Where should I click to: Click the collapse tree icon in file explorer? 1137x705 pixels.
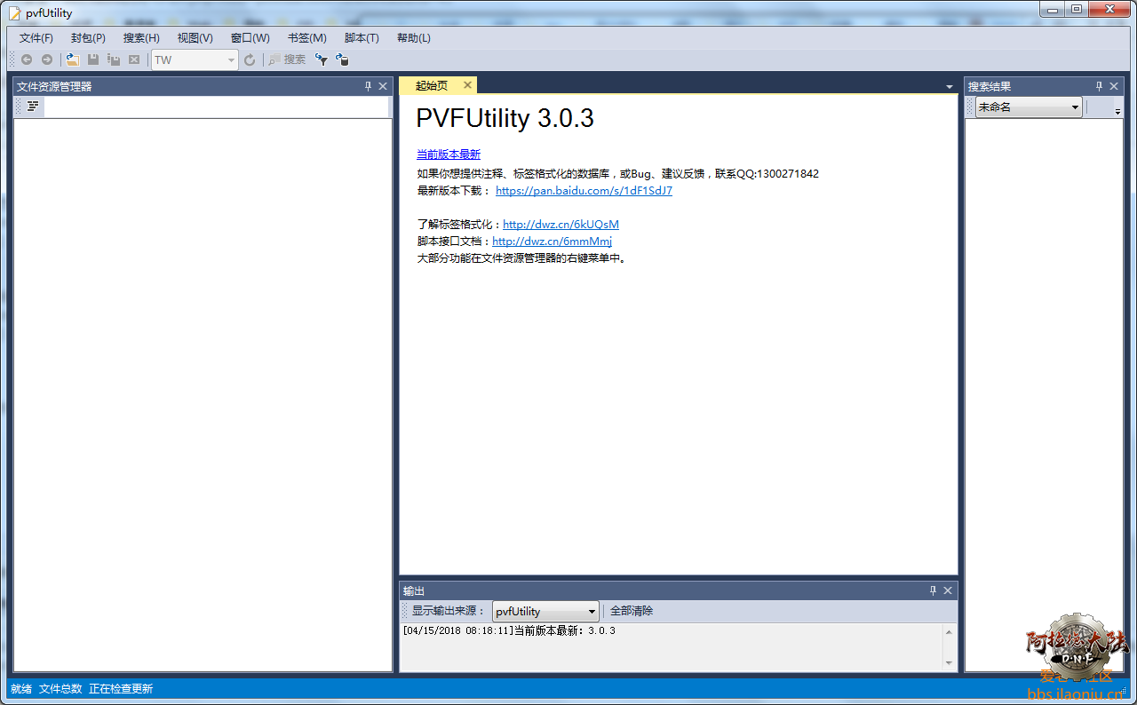pyautogui.click(x=32, y=107)
